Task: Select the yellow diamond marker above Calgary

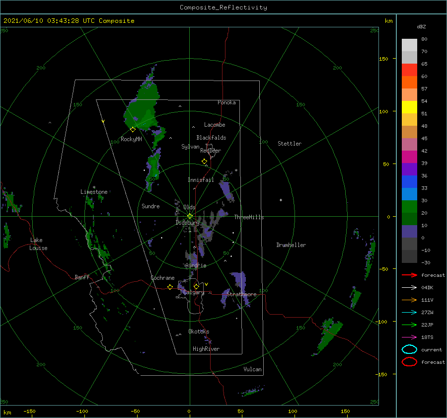Action: [x=196, y=286]
